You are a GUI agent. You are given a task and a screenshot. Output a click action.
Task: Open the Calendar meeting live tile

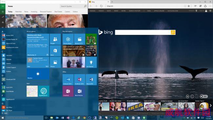38,45
